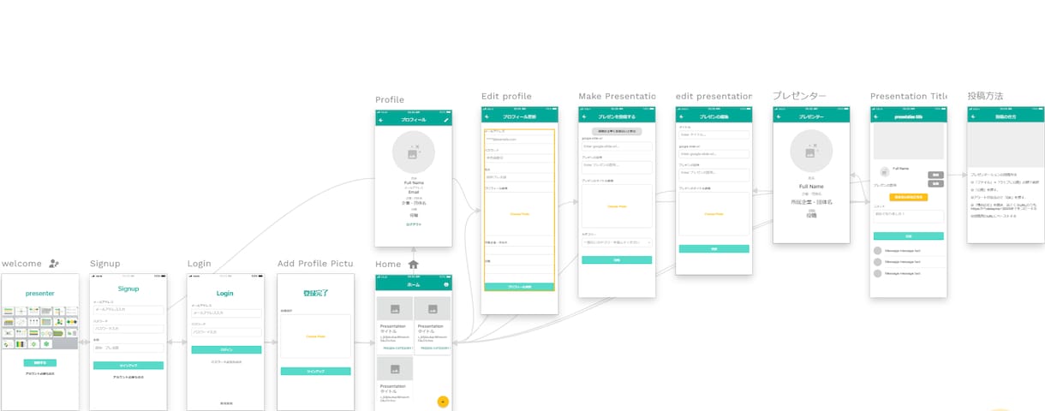
Task: Select the Make Presentation artboard title
Action: pyautogui.click(x=617, y=97)
